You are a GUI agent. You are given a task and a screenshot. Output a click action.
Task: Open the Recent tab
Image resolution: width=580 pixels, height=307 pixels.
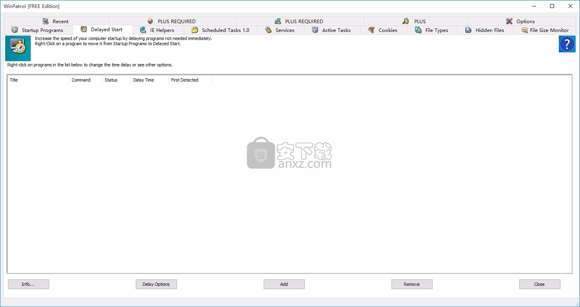point(56,21)
